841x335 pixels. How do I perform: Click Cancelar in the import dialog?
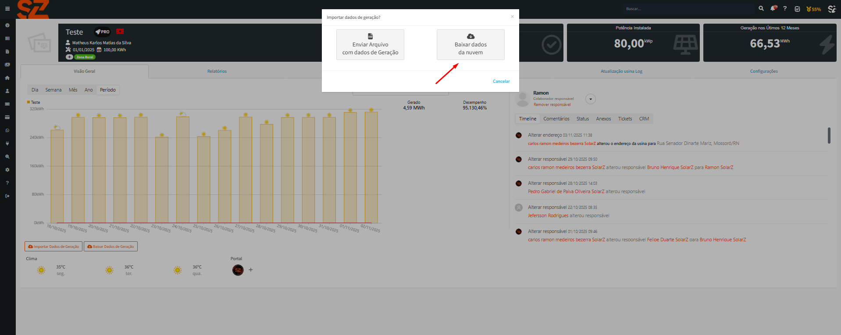tap(501, 81)
